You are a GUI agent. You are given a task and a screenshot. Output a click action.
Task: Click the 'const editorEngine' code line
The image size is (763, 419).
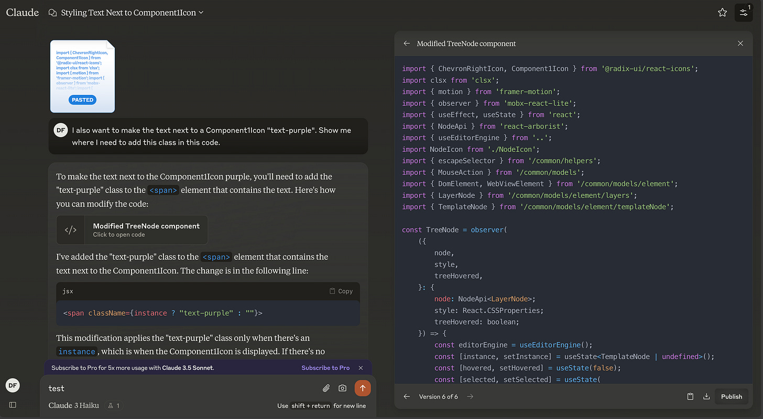click(x=514, y=345)
